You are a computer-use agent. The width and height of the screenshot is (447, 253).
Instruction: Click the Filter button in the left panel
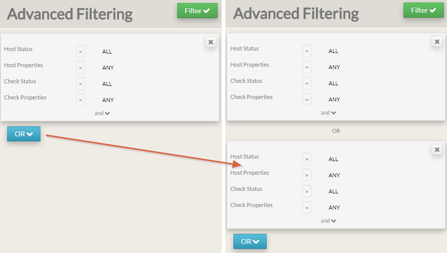tap(197, 11)
